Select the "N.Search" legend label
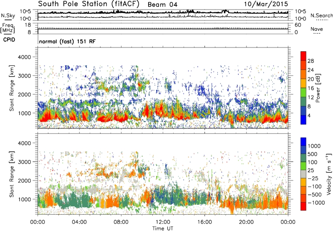The width and height of the screenshot is (333, 231). click(x=322, y=15)
